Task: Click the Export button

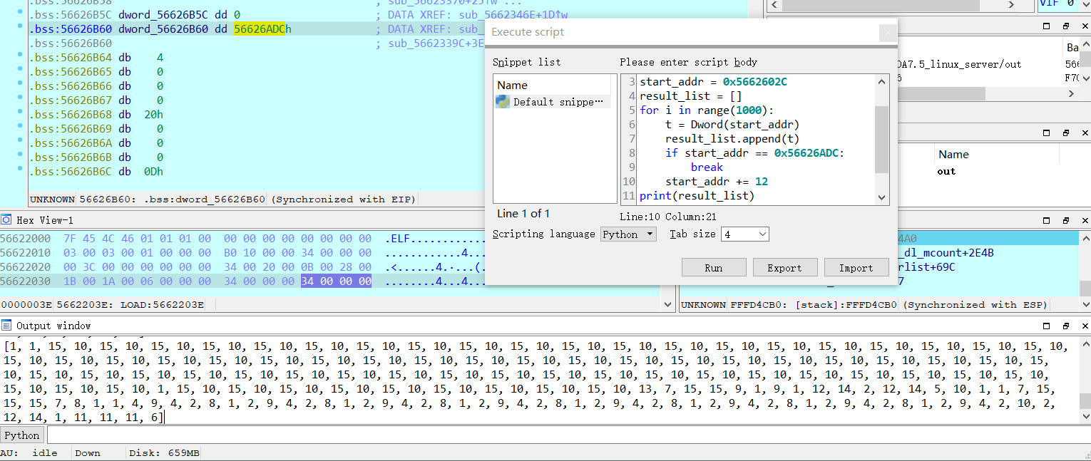Action: [x=784, y=268]
